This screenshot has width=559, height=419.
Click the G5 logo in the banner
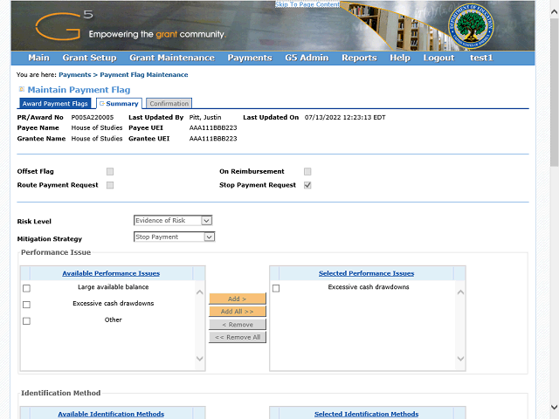click(x=64, y=25)
